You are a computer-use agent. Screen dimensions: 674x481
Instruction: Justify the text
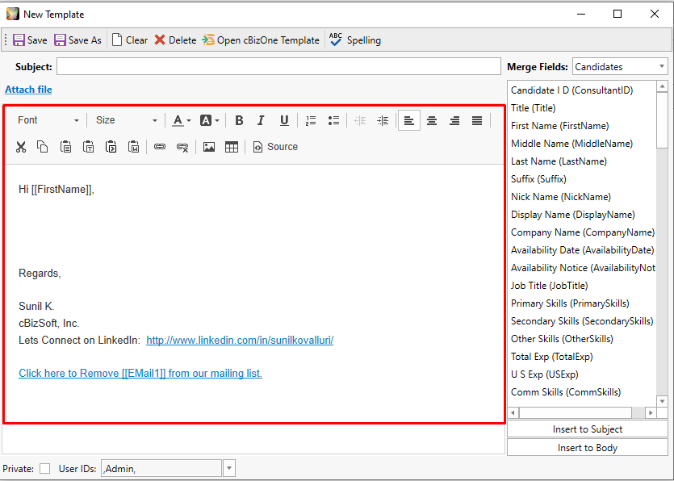click(x=477, y=120)
